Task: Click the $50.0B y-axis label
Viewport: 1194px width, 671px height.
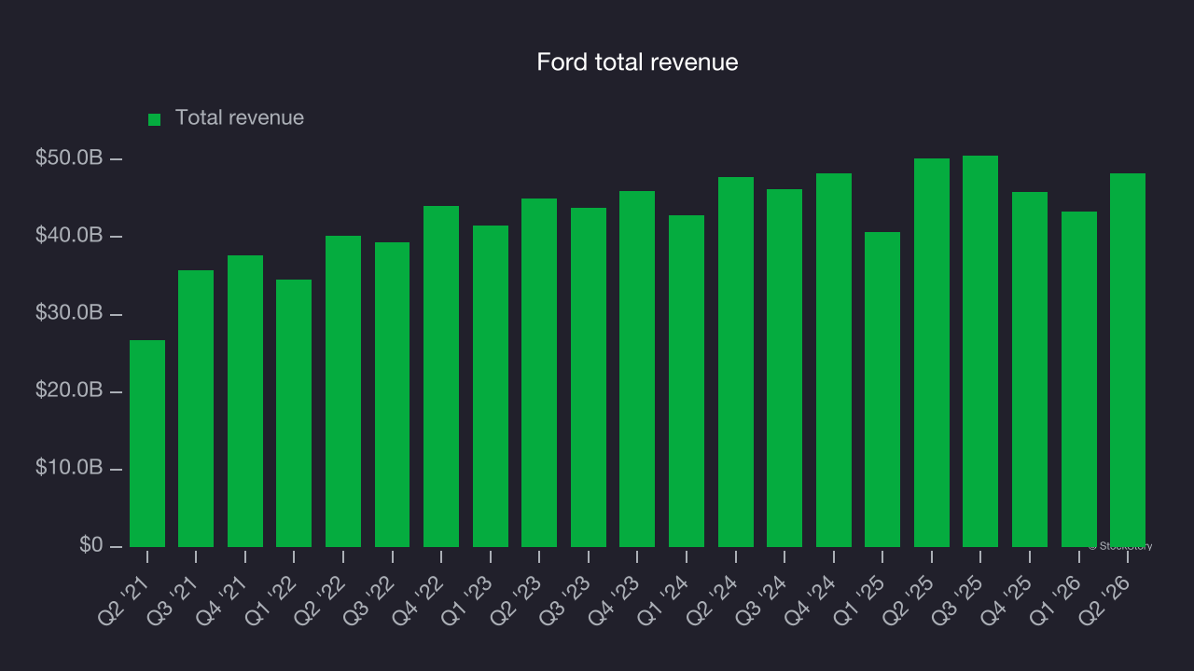Action: 68,158
